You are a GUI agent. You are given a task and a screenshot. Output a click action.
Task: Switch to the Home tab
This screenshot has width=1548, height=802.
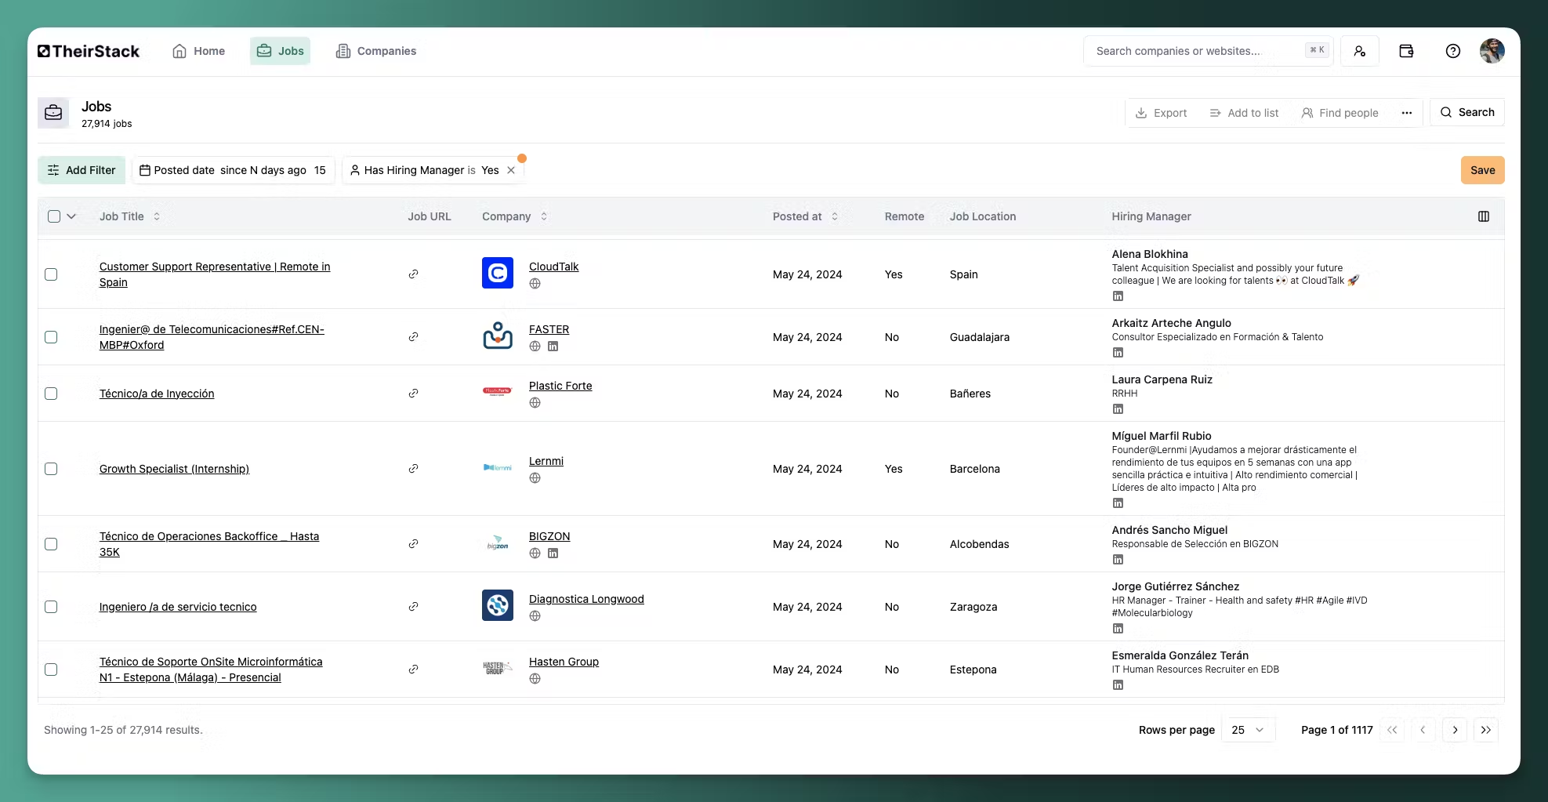click(198, 51)
